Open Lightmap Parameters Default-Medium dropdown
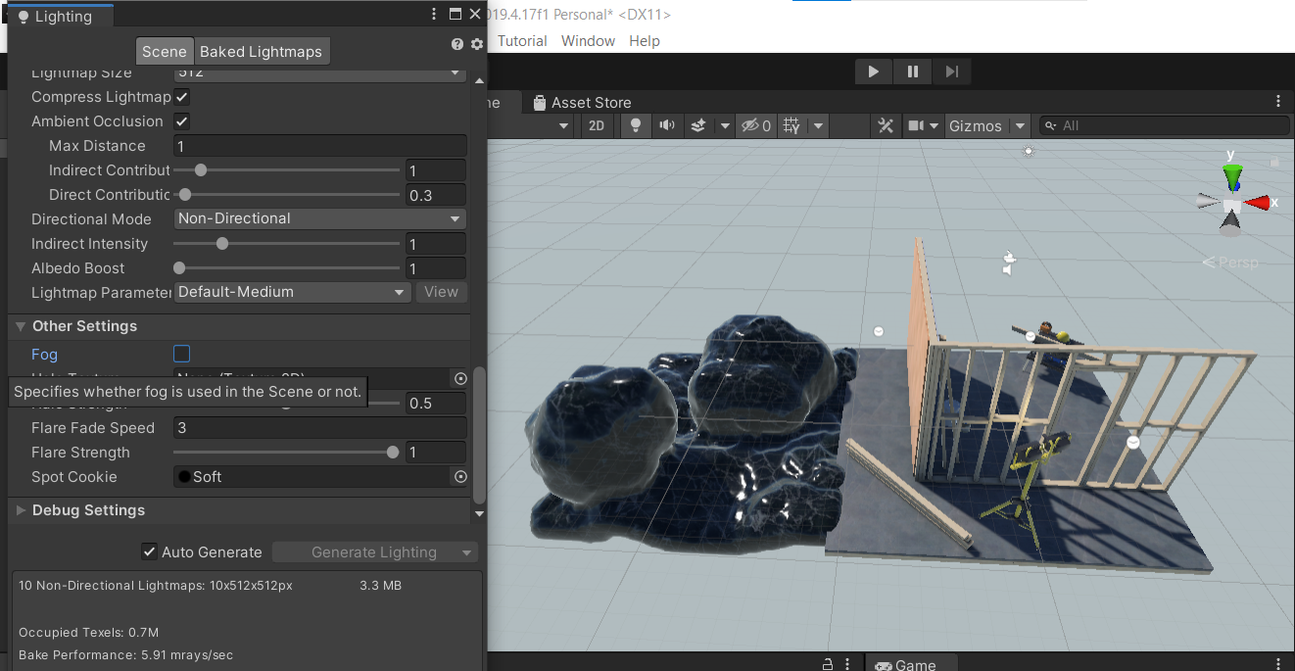Image resolution: width=1295 pixels, height=671 pixels. pos(292,292)
